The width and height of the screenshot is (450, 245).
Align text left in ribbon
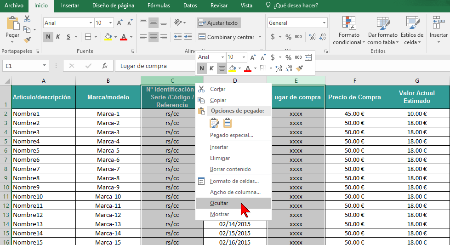click(143, 37)
